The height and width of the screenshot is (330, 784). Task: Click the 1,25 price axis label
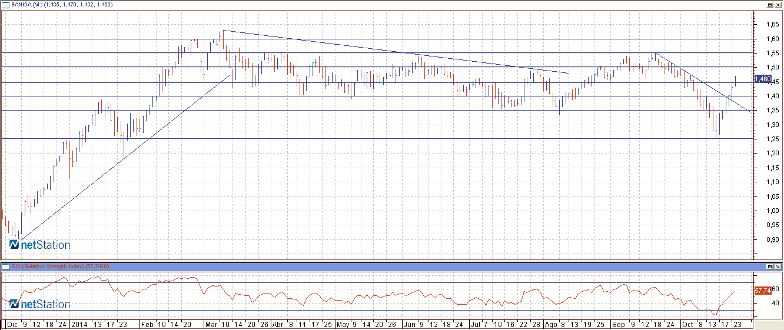point(773,139)
